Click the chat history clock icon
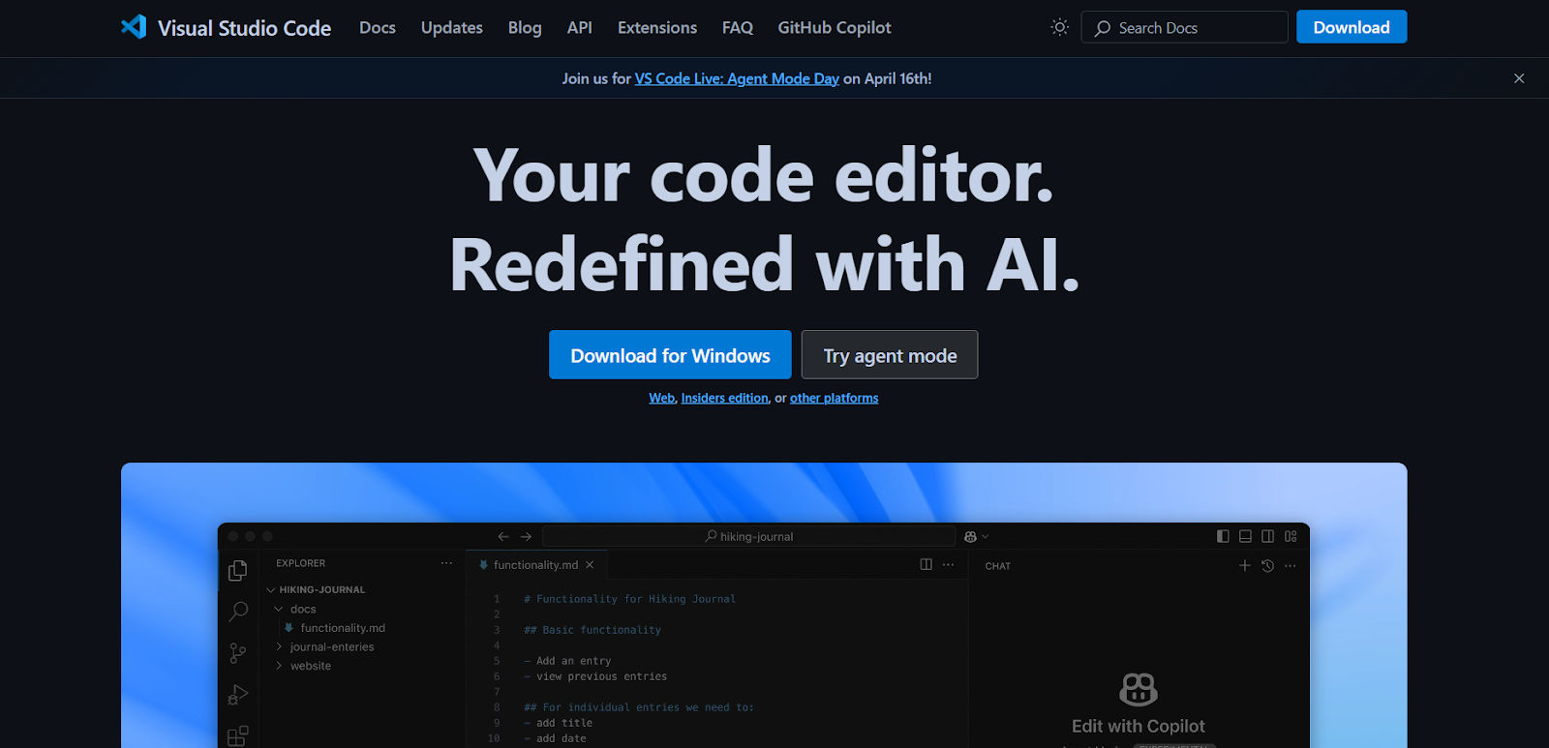 tap(1267, 565)
